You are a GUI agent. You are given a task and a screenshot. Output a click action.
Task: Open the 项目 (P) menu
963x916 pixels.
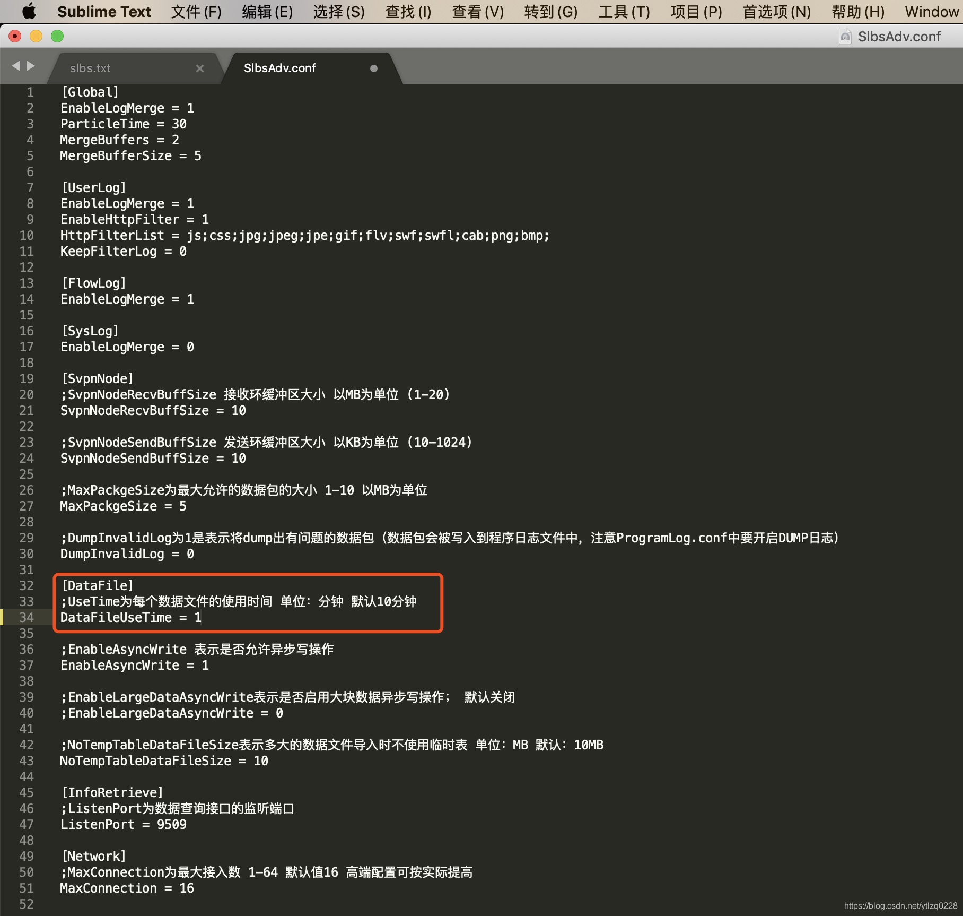click(696, 11)
